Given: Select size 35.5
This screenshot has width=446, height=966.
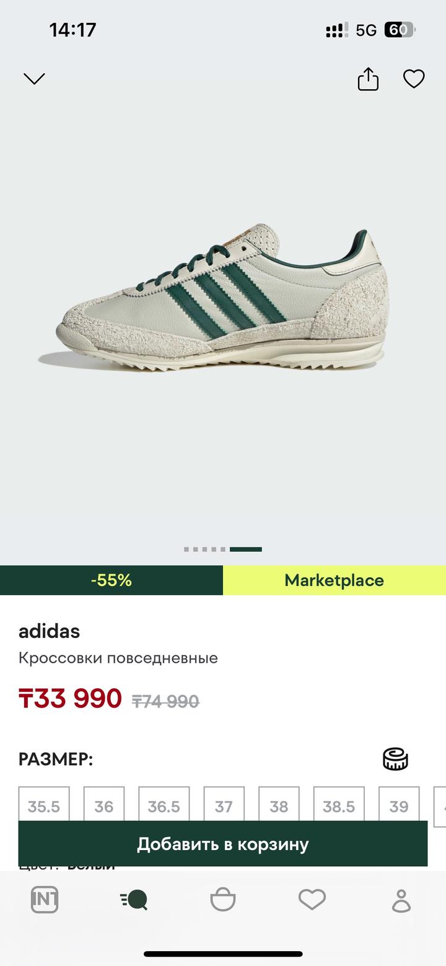Looking at the screenshot, I should [44, 807].
